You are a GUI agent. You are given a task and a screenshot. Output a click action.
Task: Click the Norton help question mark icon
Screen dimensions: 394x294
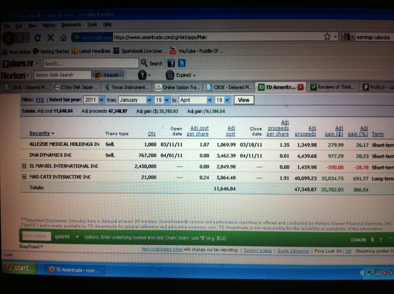(x=142, y=75)
